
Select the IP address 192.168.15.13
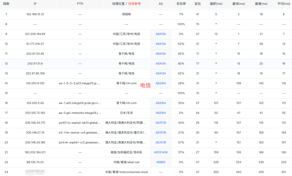pyautogui.click(x=35, y=14)
